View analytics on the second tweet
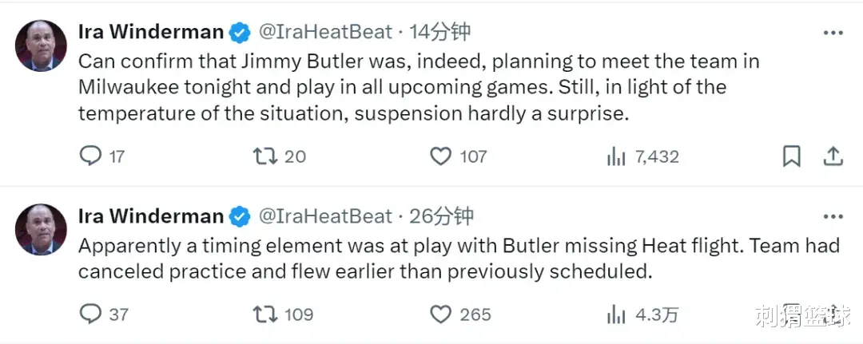This screenshot has width=863, height=344. [x=616, y=315]
